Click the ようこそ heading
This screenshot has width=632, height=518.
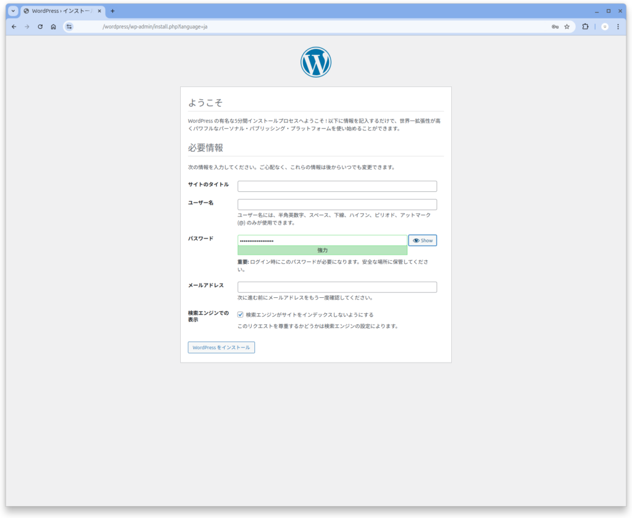pos(205,103)
